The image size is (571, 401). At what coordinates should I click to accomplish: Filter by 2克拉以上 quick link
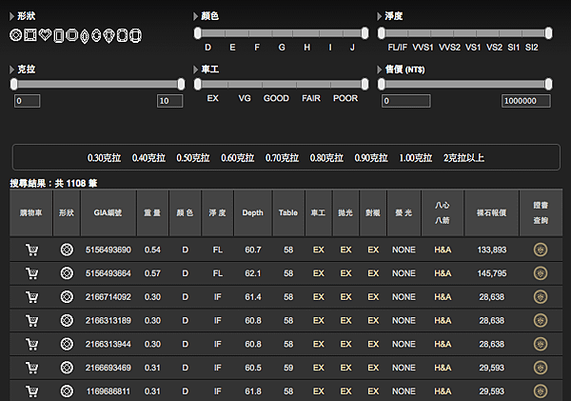click(464, 158)
